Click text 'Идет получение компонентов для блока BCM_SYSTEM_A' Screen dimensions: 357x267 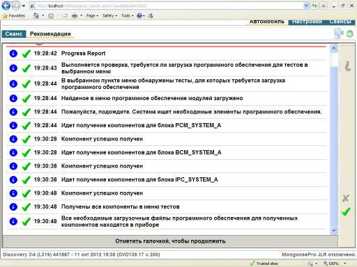coord(142,152)
